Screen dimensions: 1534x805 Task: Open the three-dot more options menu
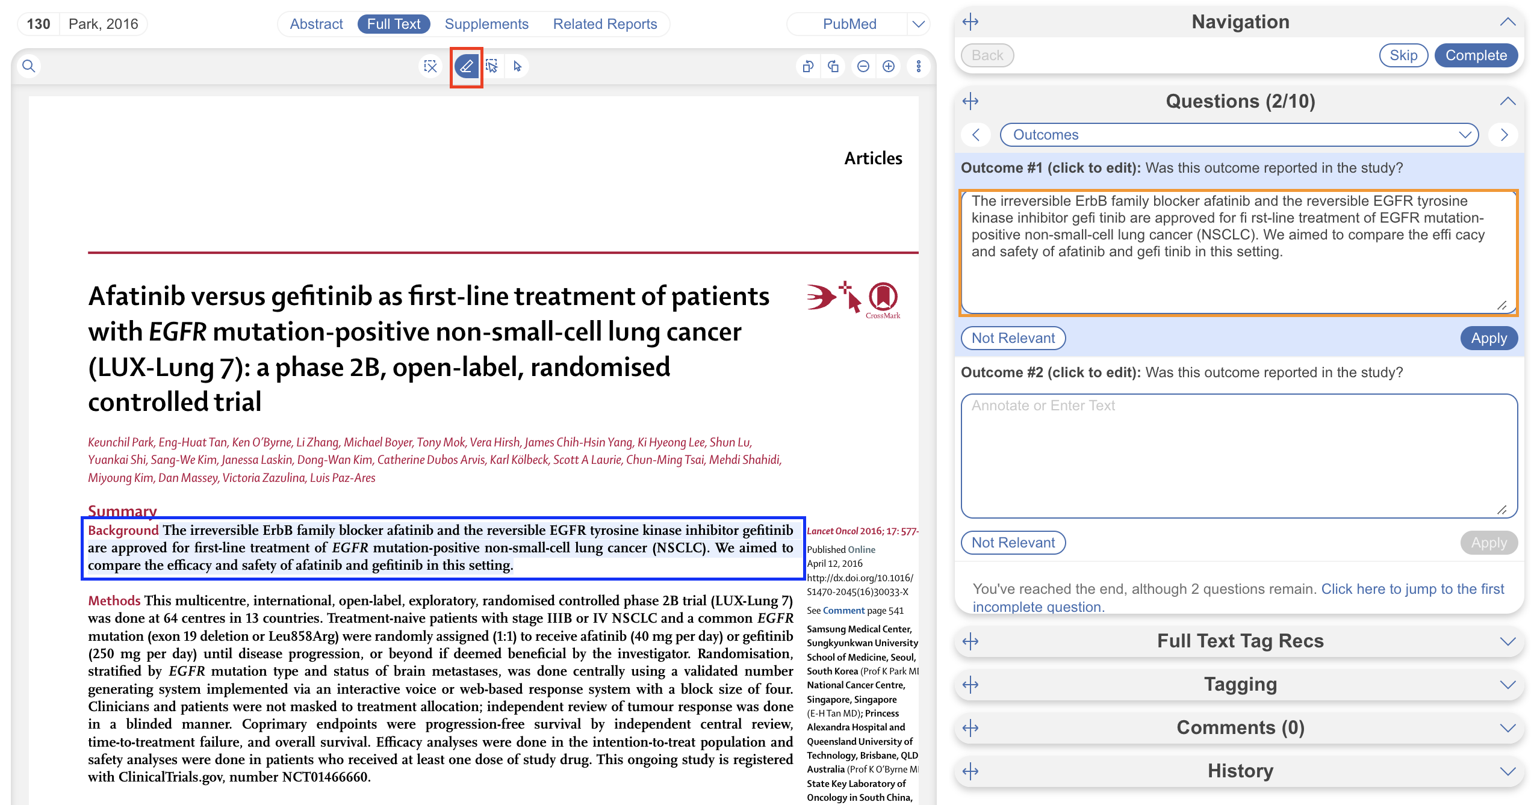[918, 66]
